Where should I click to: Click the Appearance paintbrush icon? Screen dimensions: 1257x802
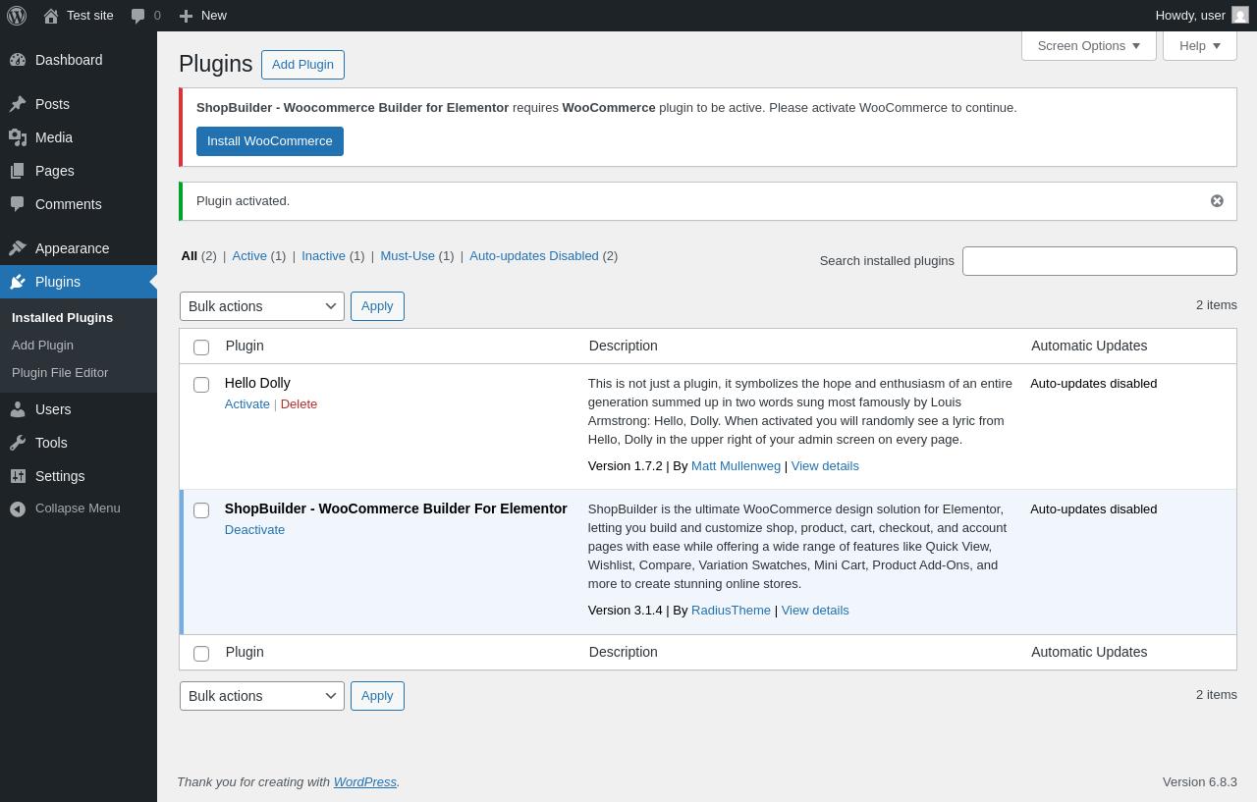(x=18, y=248)
